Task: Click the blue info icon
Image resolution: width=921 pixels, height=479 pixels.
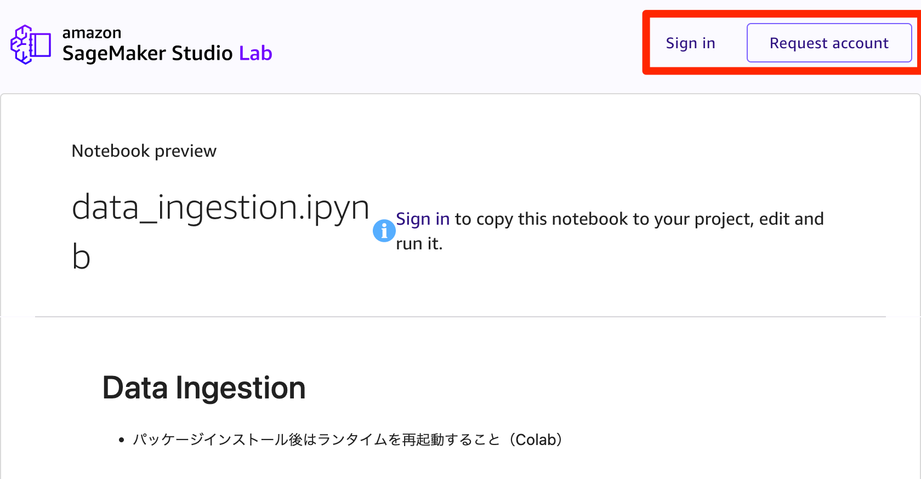Action: [x=384, y=231]
